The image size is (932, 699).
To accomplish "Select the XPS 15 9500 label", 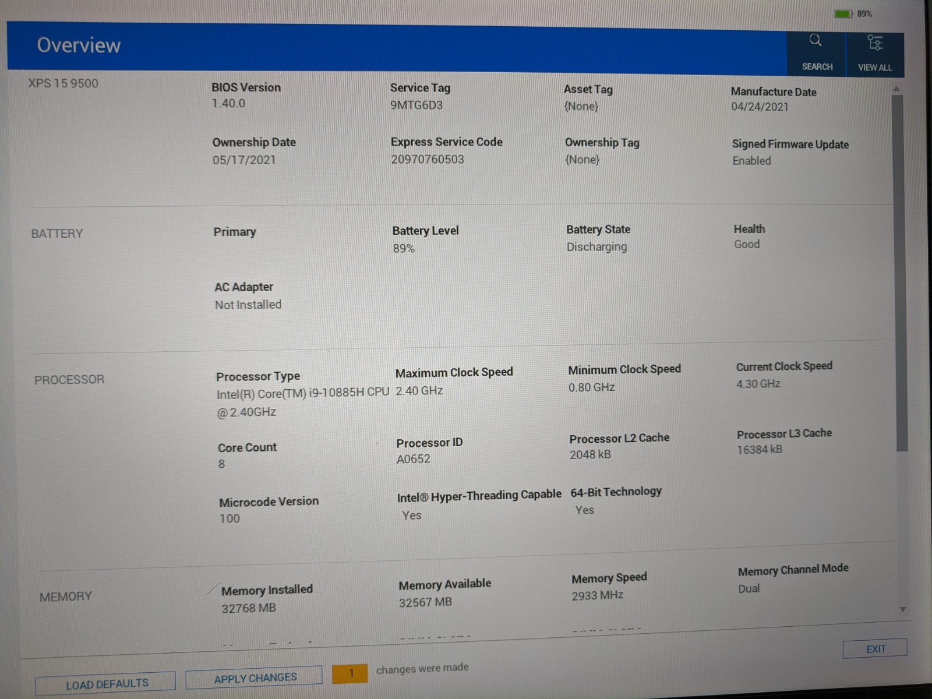I will pyautogui.click(x=63, y=83).
